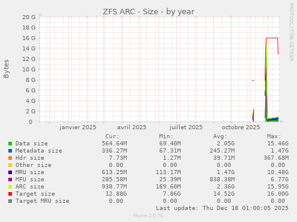
Task: Click Target size max value 16.00G
Action: pos(278,194)
